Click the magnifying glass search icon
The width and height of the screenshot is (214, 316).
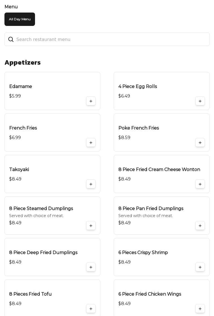[x=11, y=39]
